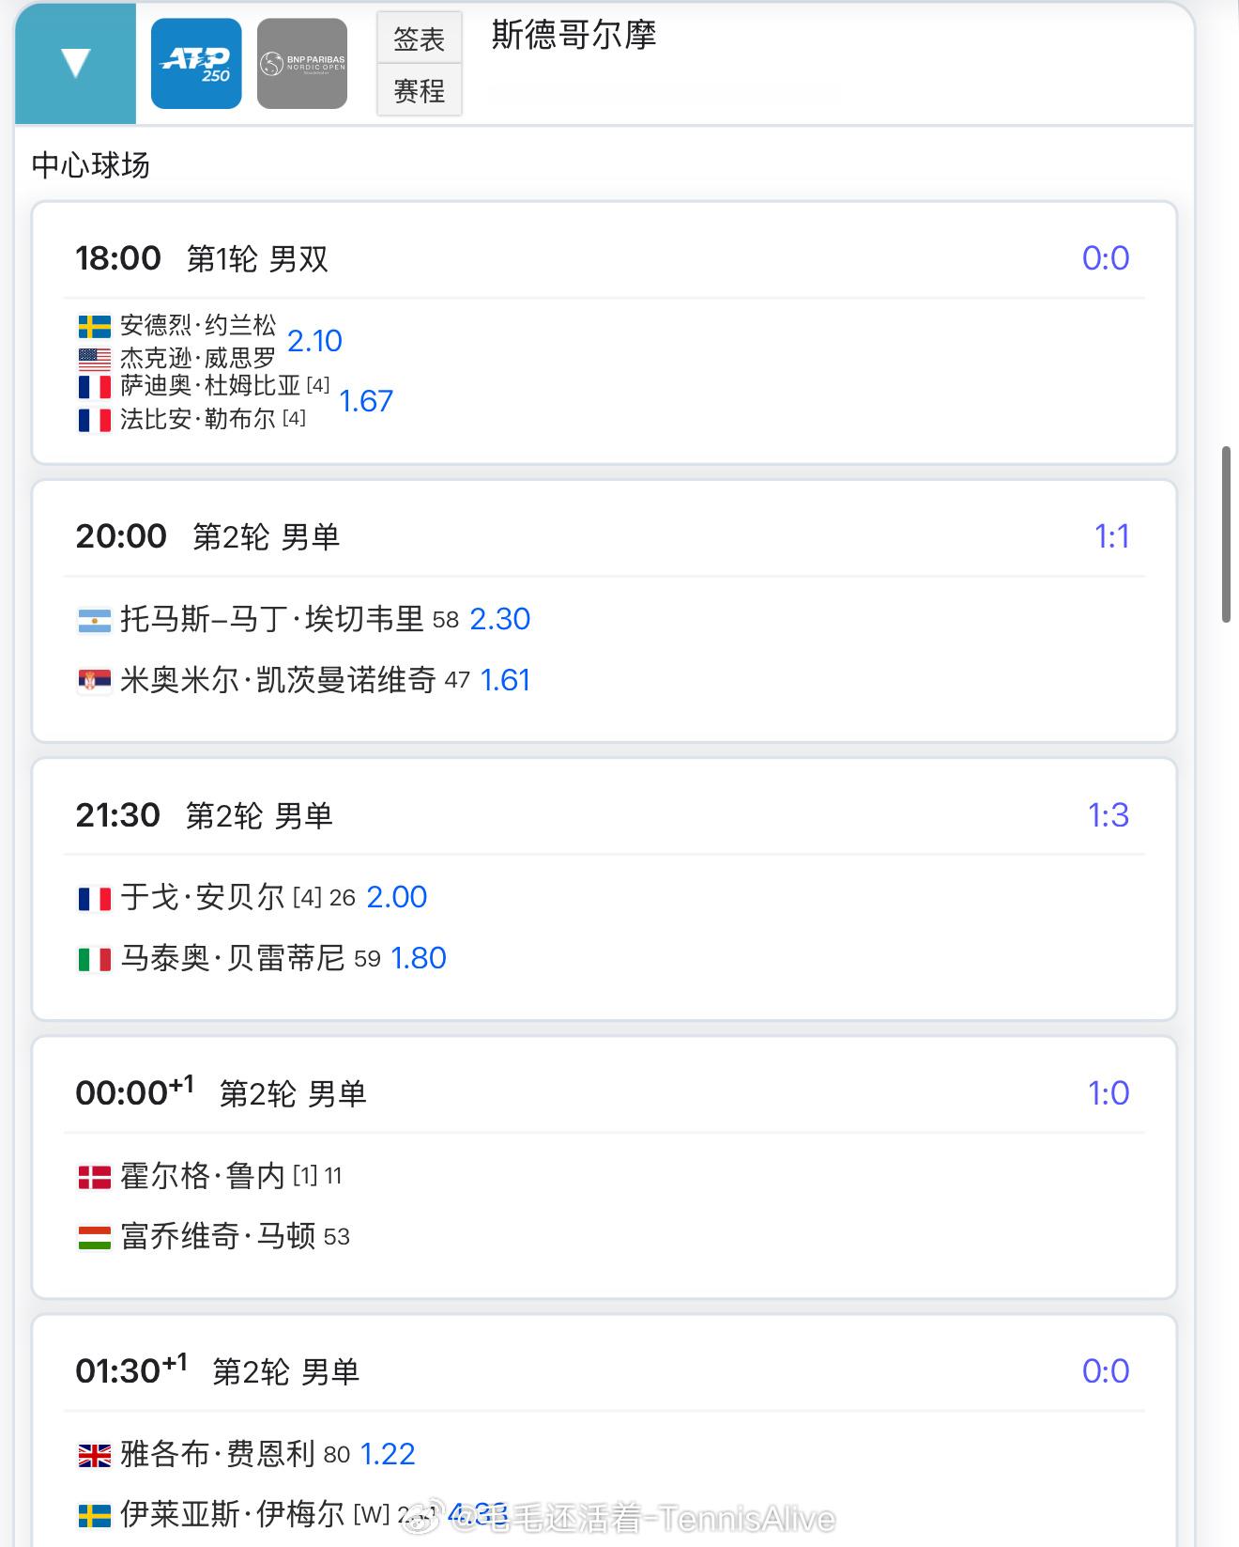Screen dimensions: 1239x1547
Task: Select odds 2.30 for 托马斯-马丁·埃切韦里
Action: click(x=499, y=618)
